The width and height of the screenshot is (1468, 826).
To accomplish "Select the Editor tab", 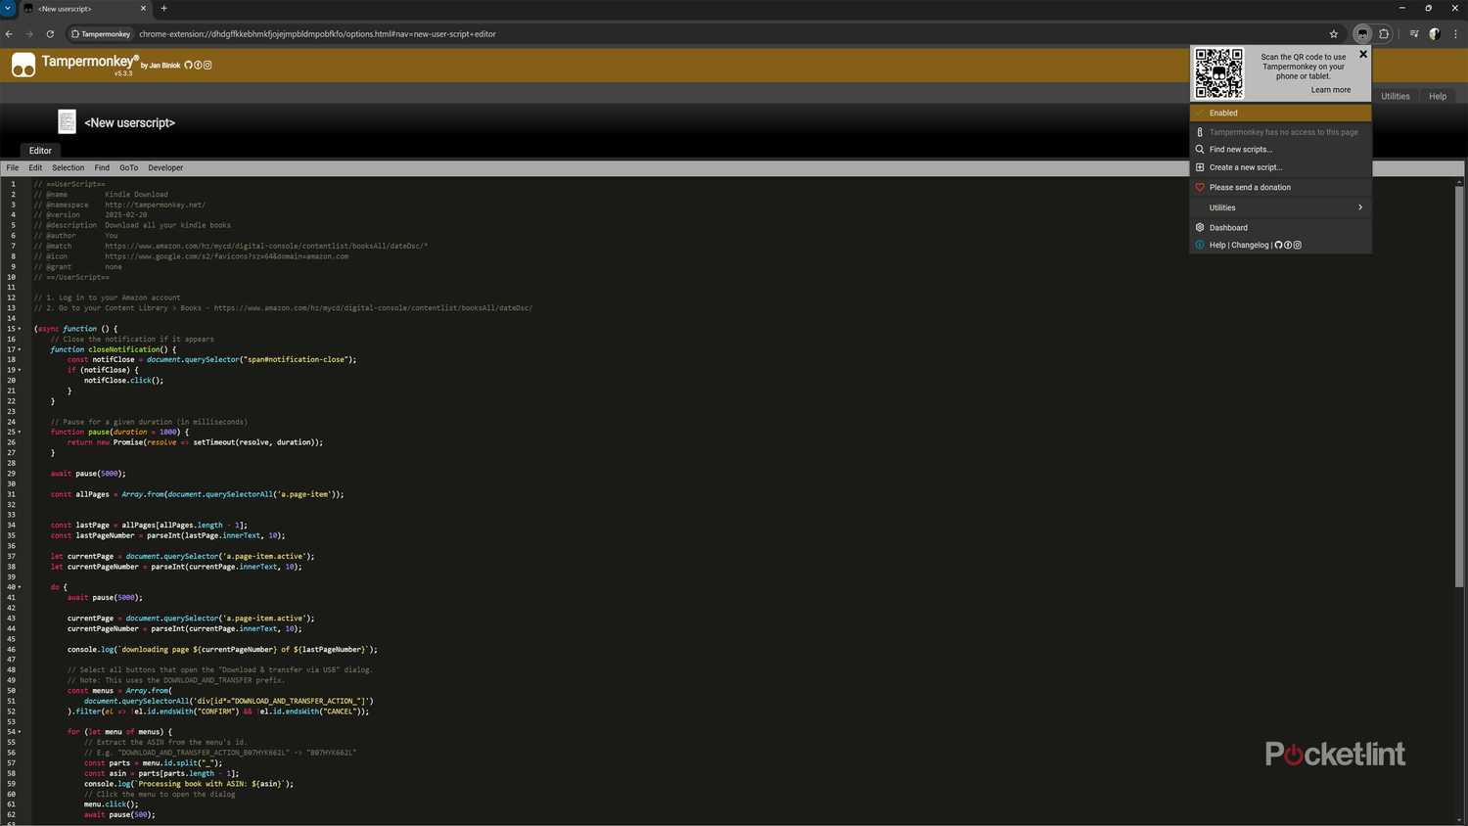I will pyautogui.click(x=40, y=151).
